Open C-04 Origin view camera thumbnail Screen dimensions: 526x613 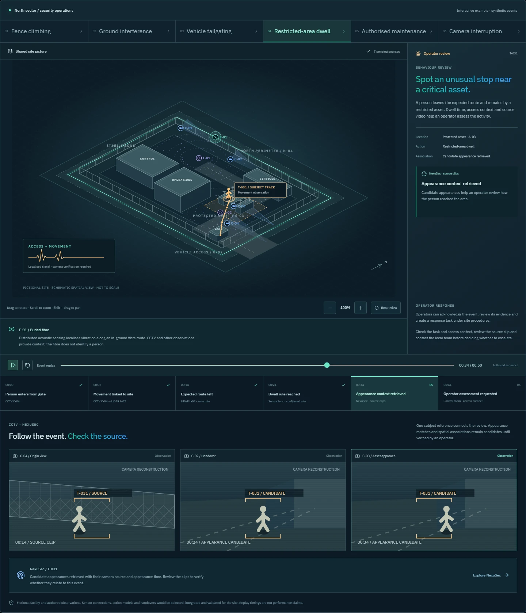(92, 500)
